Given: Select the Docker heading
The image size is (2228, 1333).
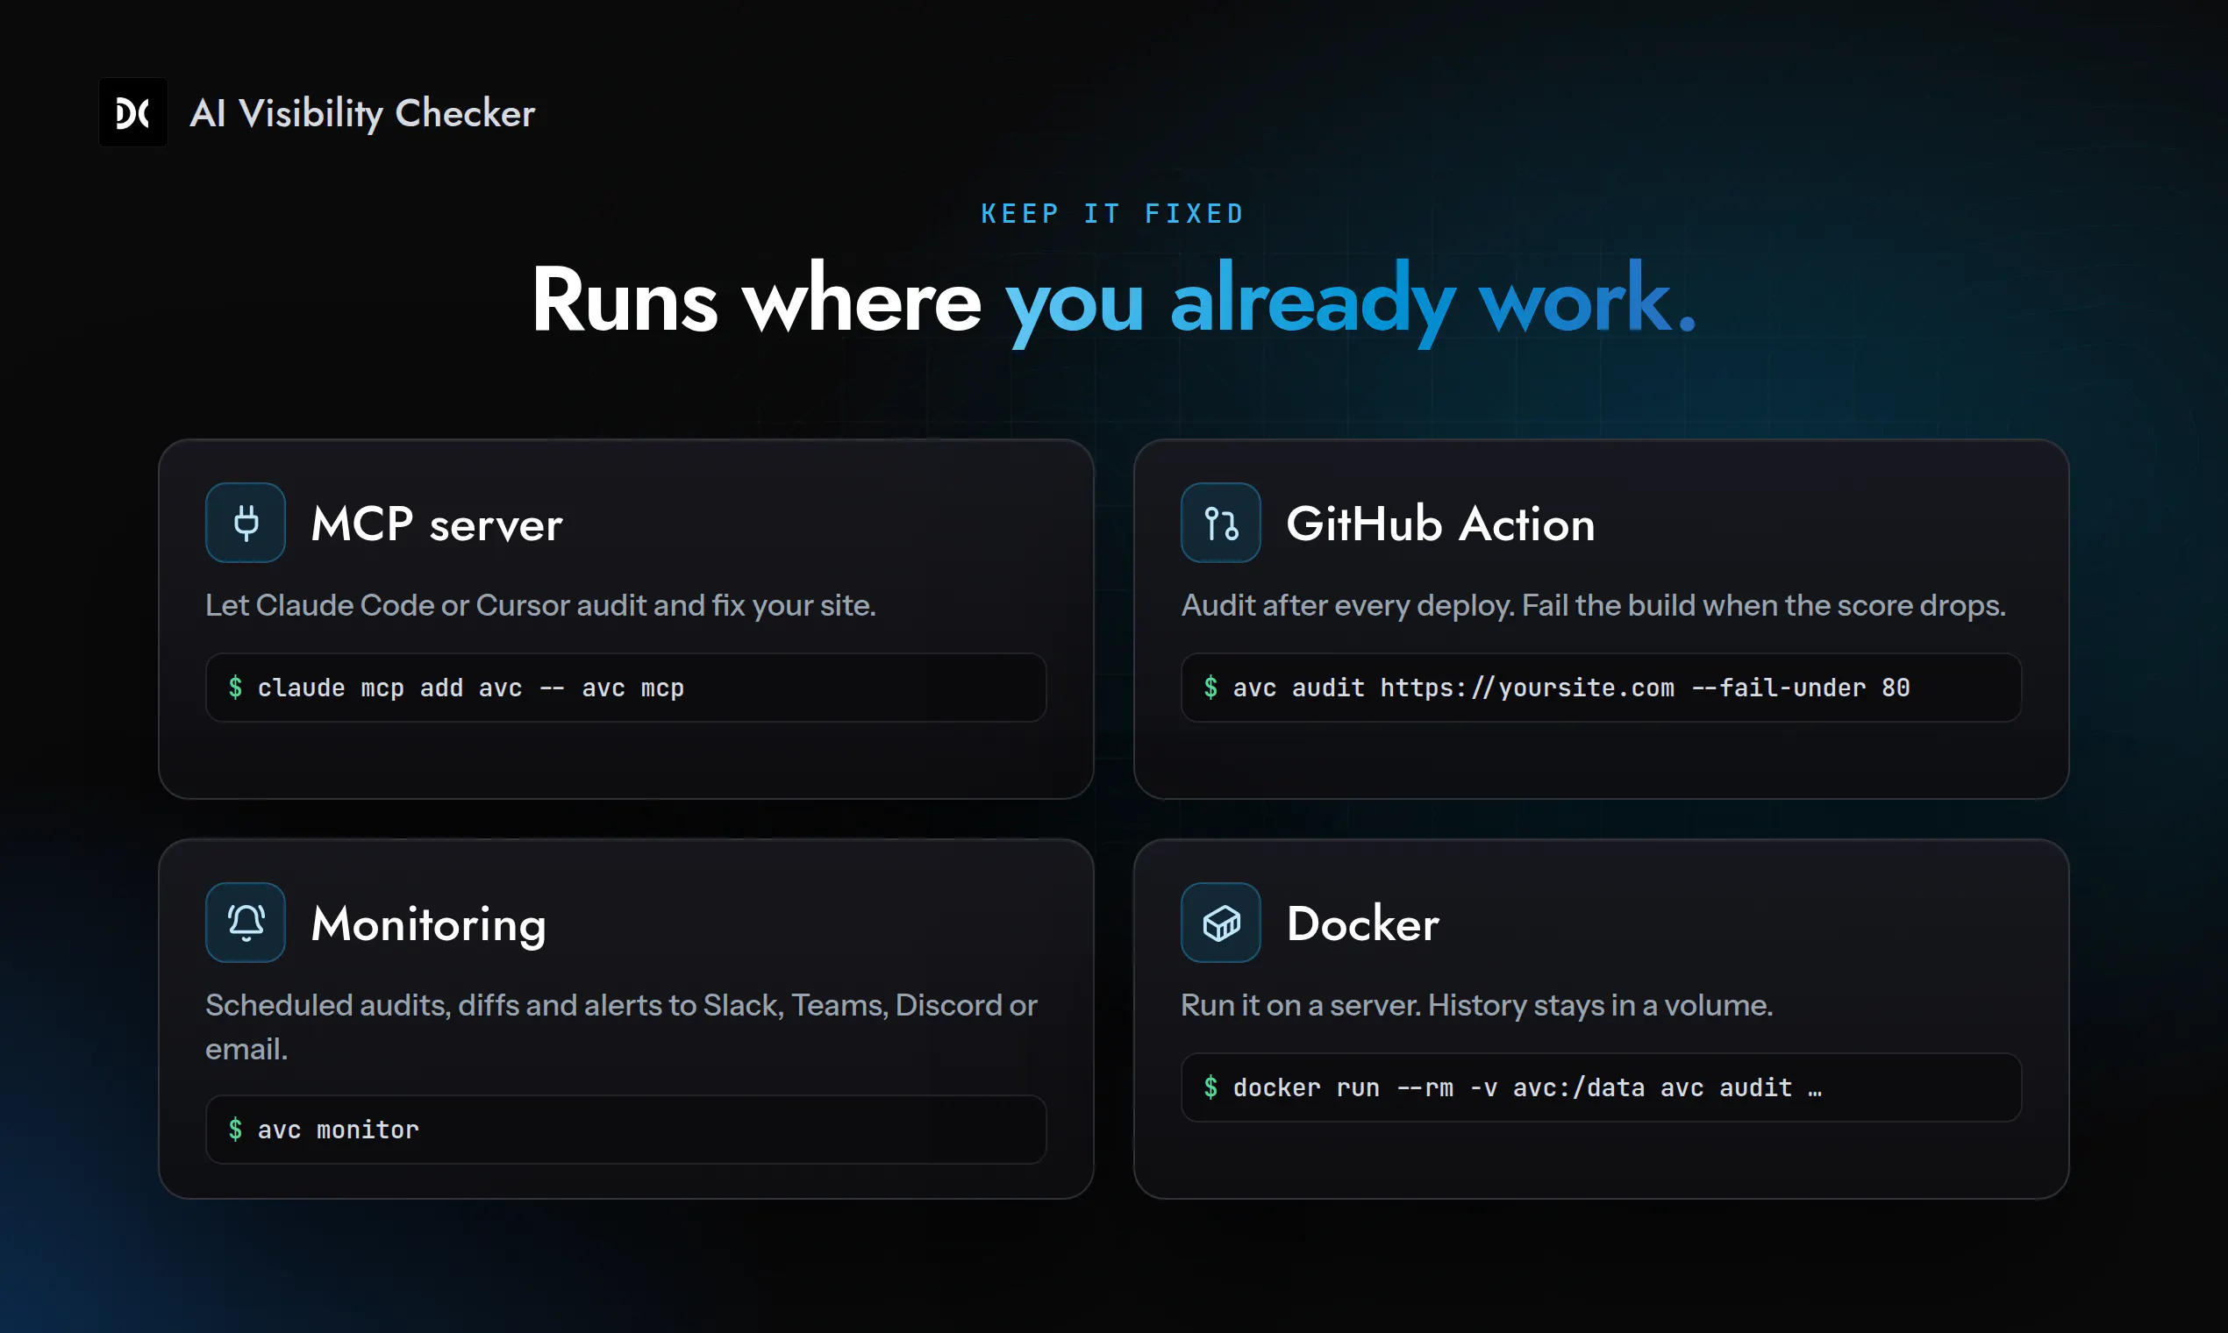Looking at the screenshot, I should click(1362, 923).
